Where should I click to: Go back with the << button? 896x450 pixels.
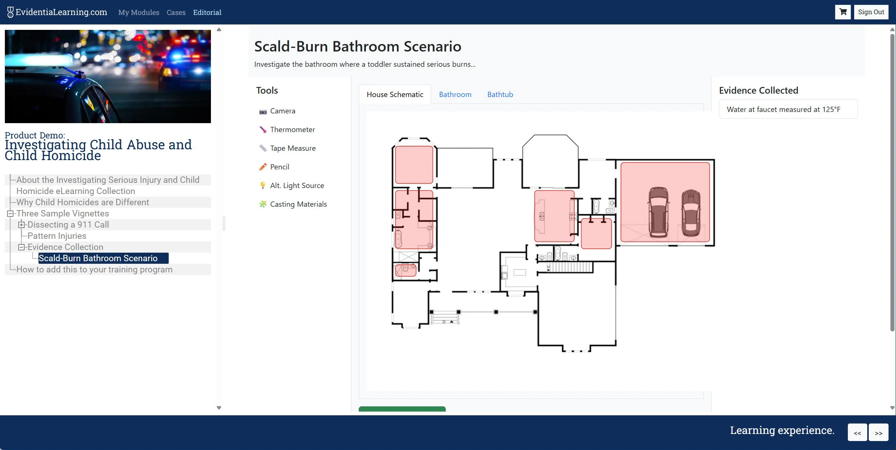(x=857, y=433)
